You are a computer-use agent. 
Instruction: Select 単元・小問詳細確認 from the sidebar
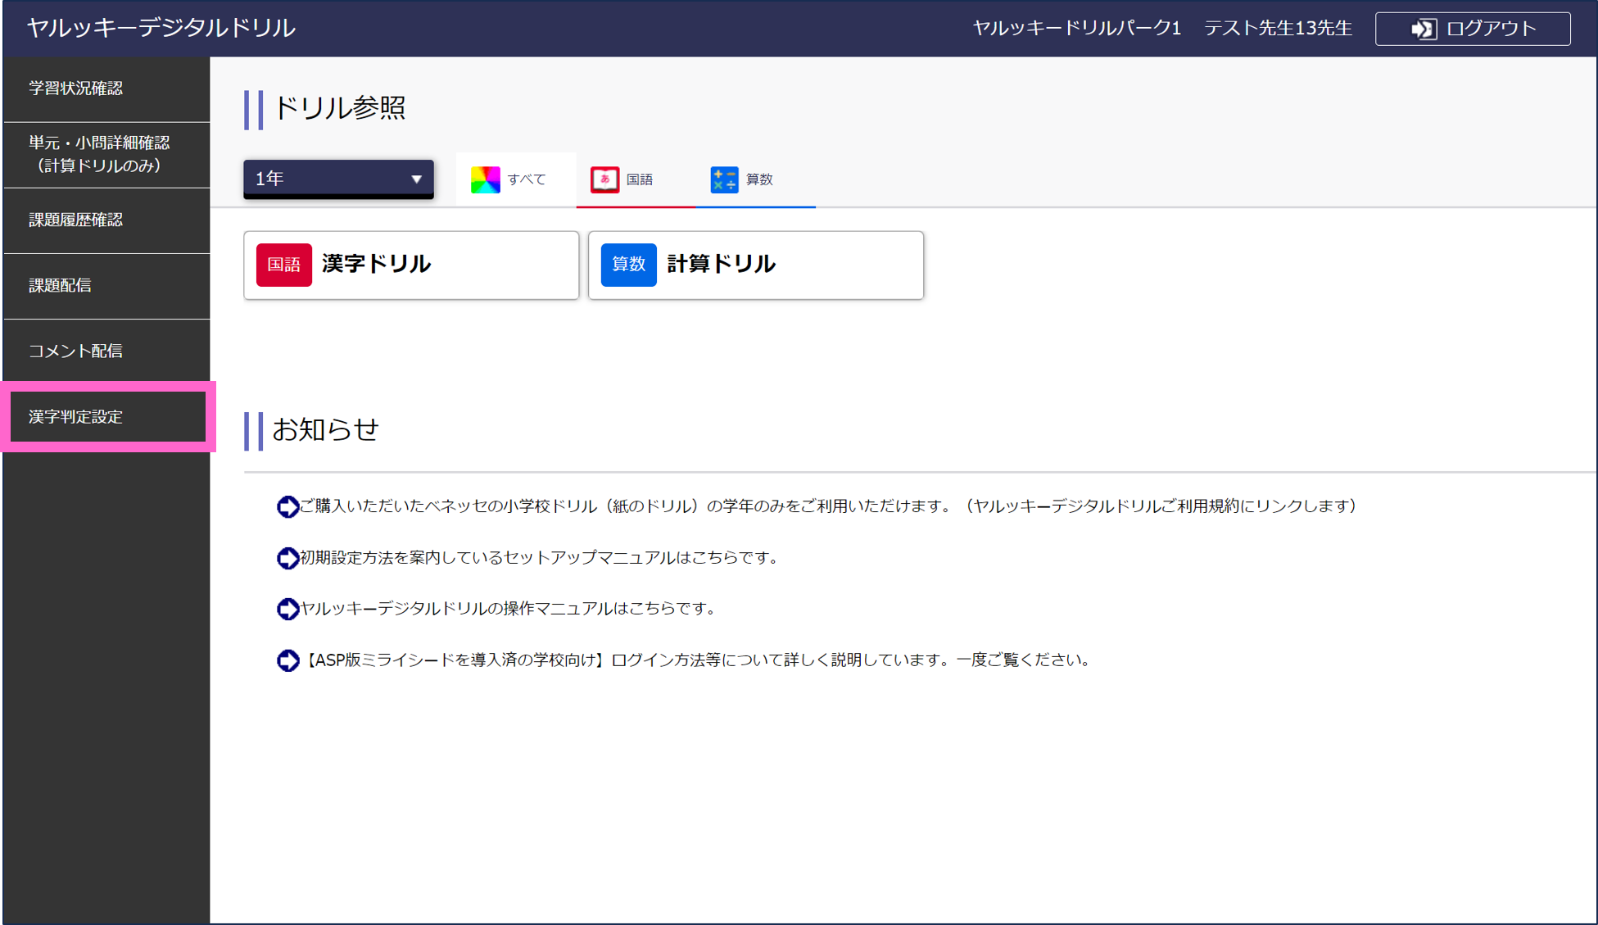coord(98,156)
